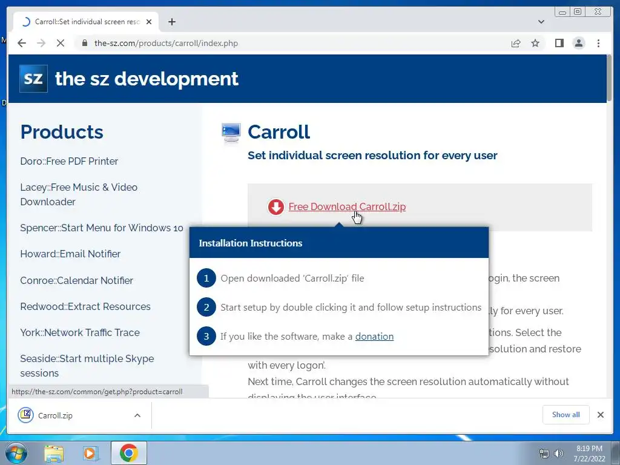620x465 pixels.
Task: Expand Carroll.zip download options chevron
Action: click(x=137, y=415)
